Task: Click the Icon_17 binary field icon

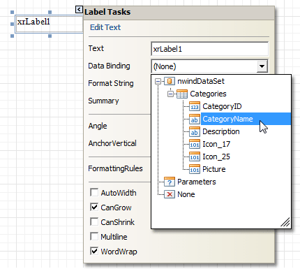Action: coord(195,144)
